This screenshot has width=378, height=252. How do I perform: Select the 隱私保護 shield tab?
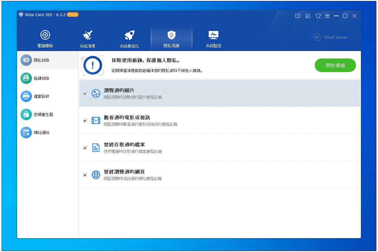172,38
